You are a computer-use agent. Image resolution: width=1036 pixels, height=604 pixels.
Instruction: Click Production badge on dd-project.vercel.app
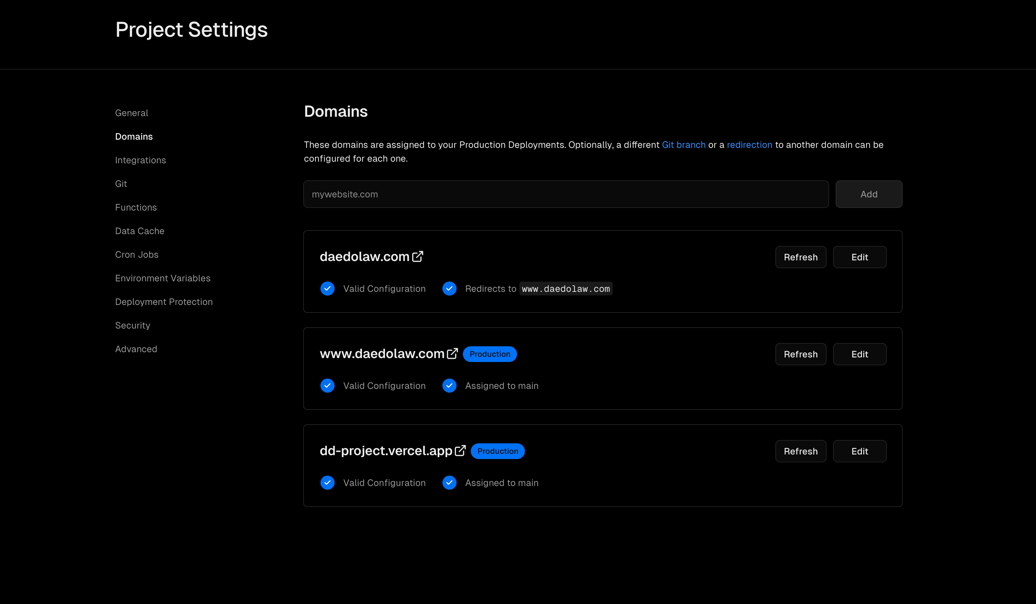tap(498, 451)
